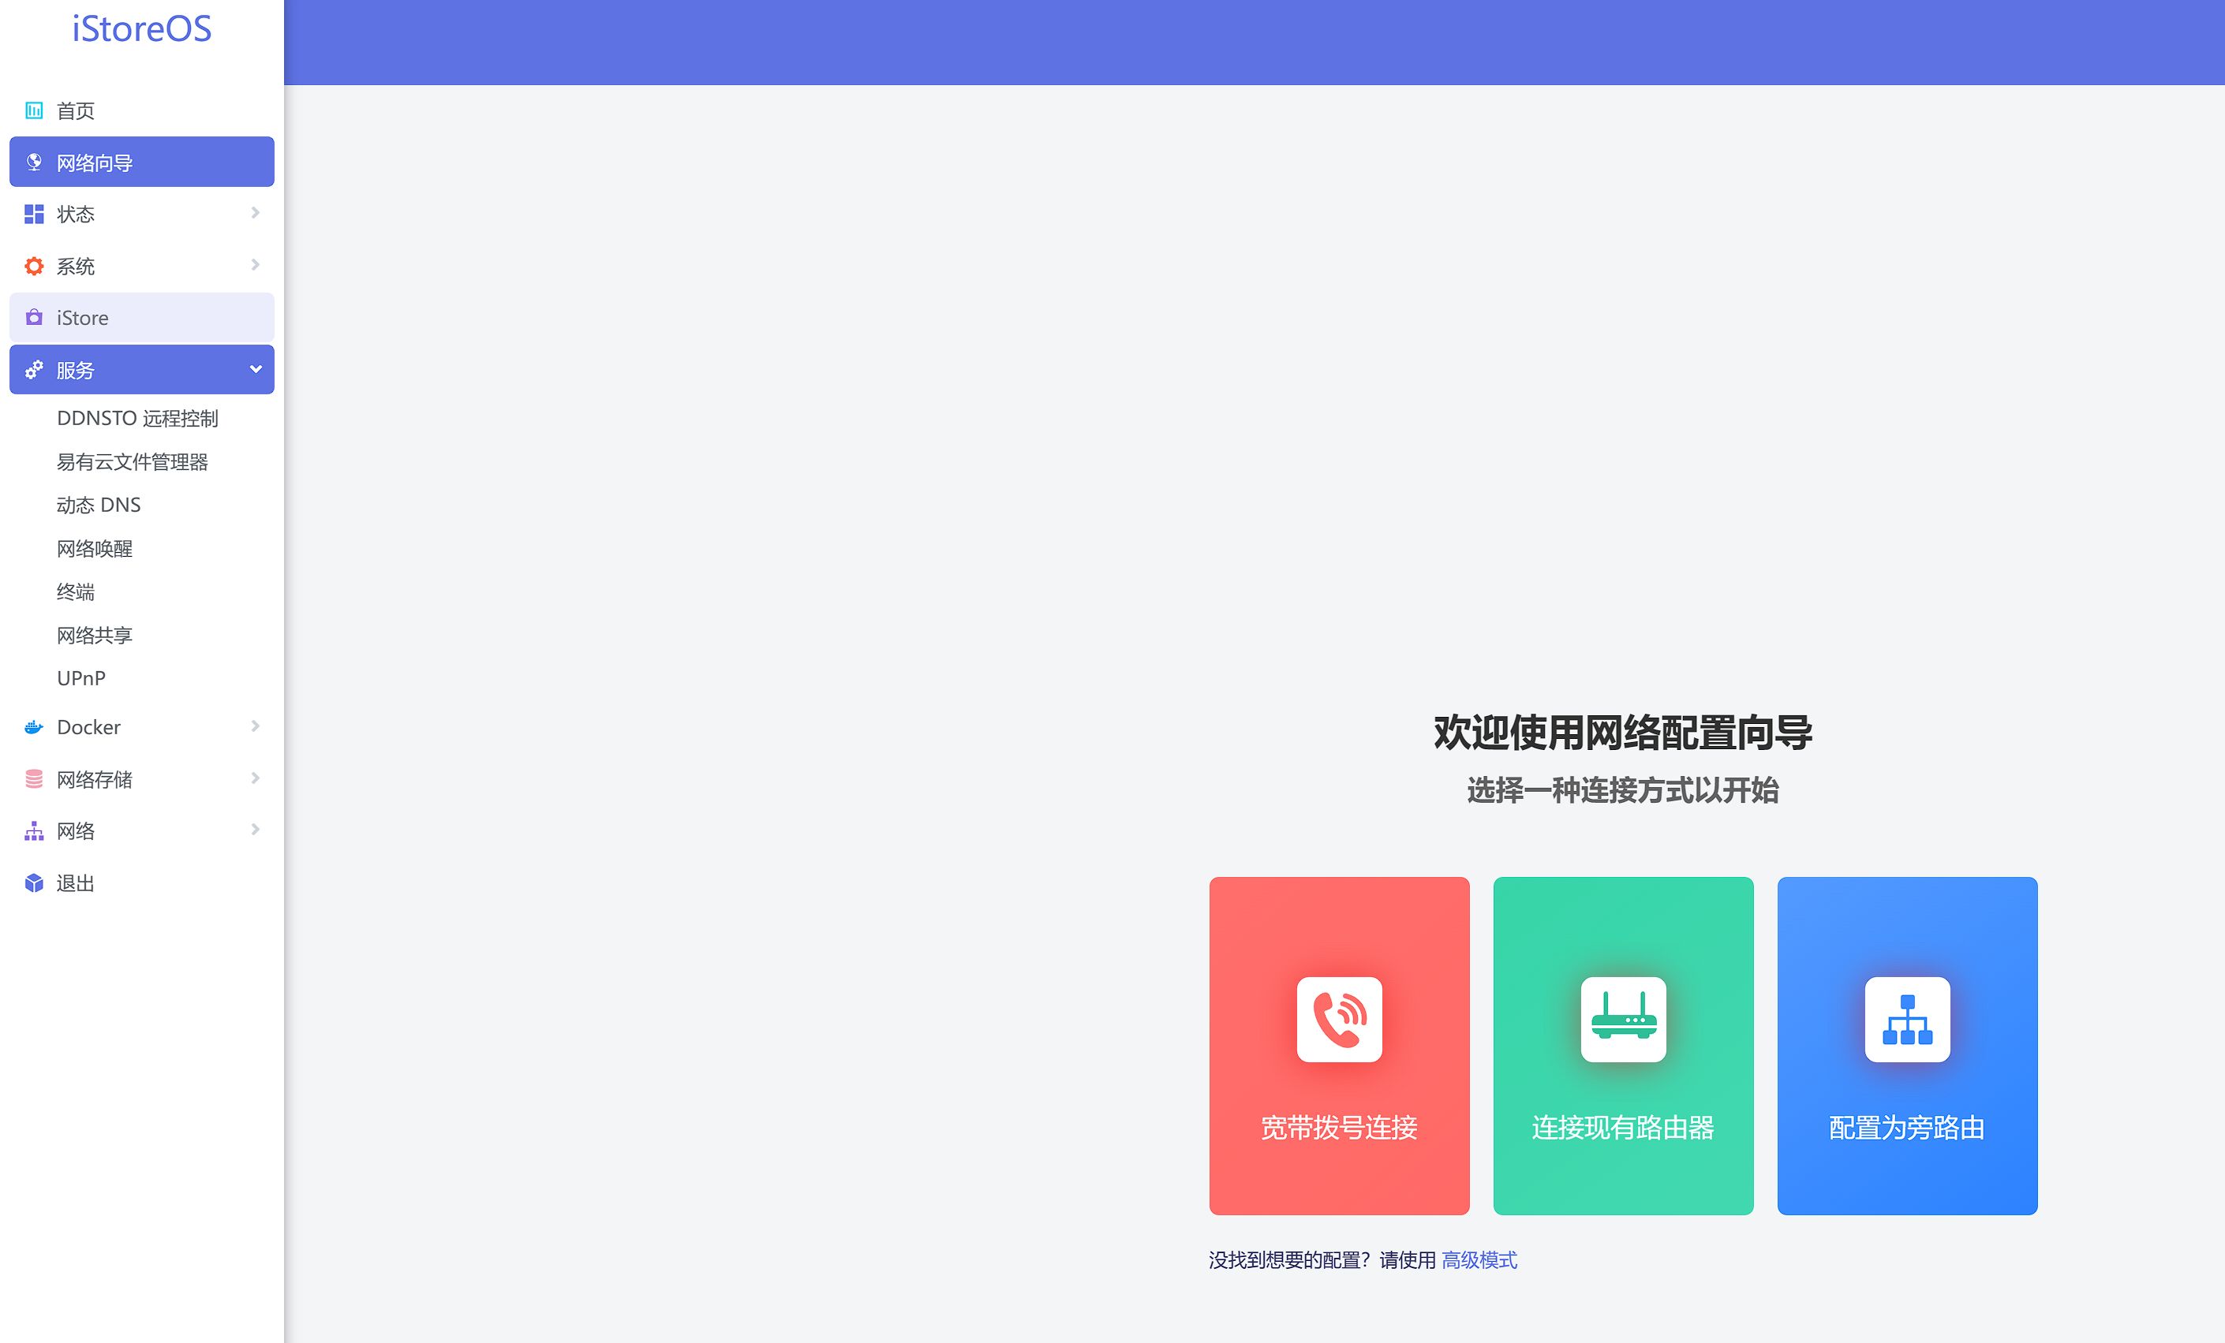Open the 终端 terminal entry
The image size is (2225, 1343).
coord(75,592)
